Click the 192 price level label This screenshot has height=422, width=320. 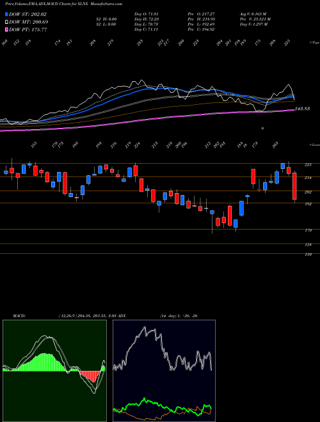click(308, 204)
